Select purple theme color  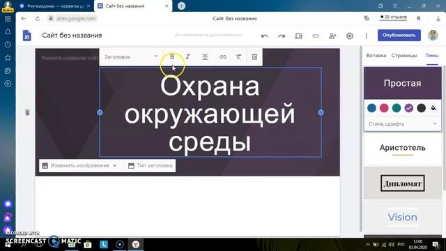click(409, 108)
